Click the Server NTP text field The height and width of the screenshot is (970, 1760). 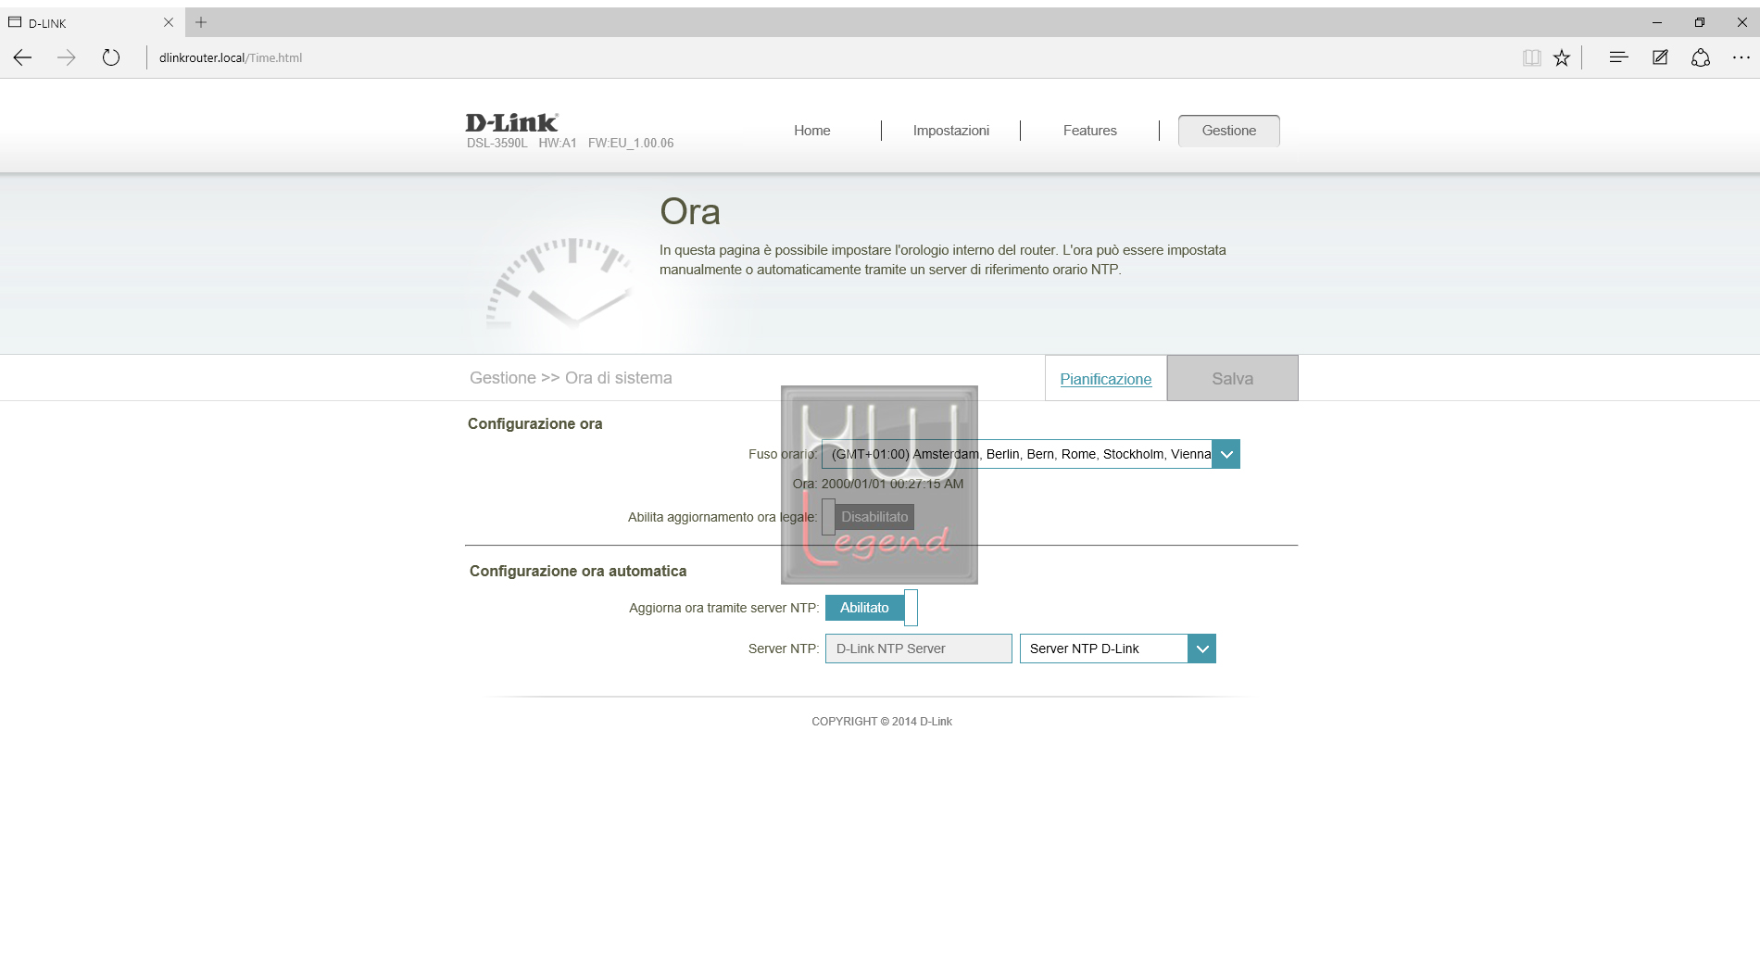[919, 649]
